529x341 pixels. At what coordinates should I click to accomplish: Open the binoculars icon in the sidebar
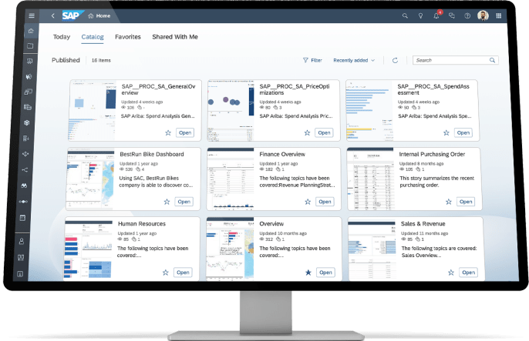pyautogui.click(x=24, y=186)
